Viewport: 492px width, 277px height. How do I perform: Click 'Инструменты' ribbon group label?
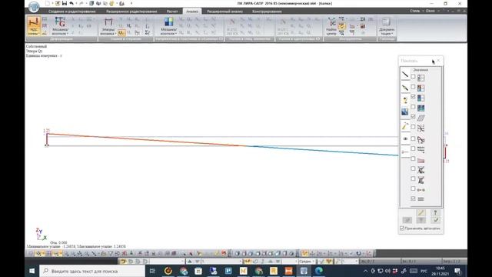pos(351,39)
